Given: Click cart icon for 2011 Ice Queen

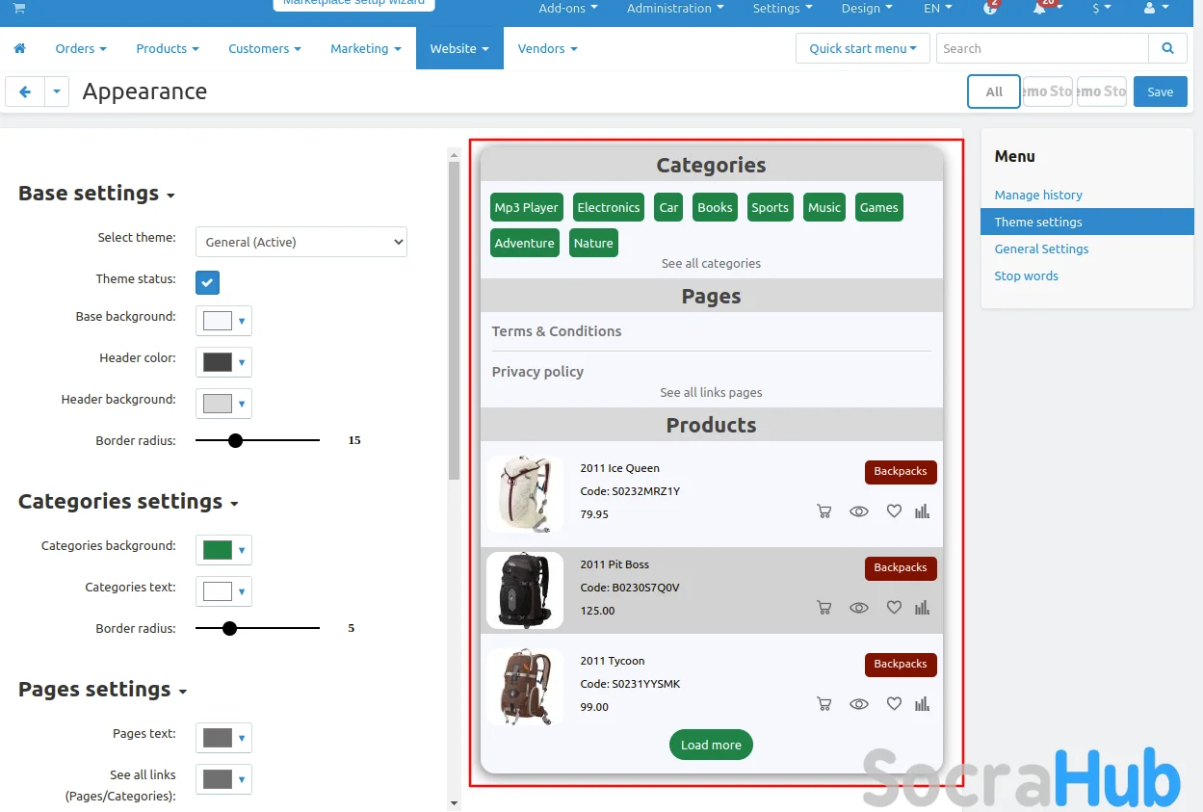Looking at the screenshot, I should pyautogui.click(x=824, y=511).
